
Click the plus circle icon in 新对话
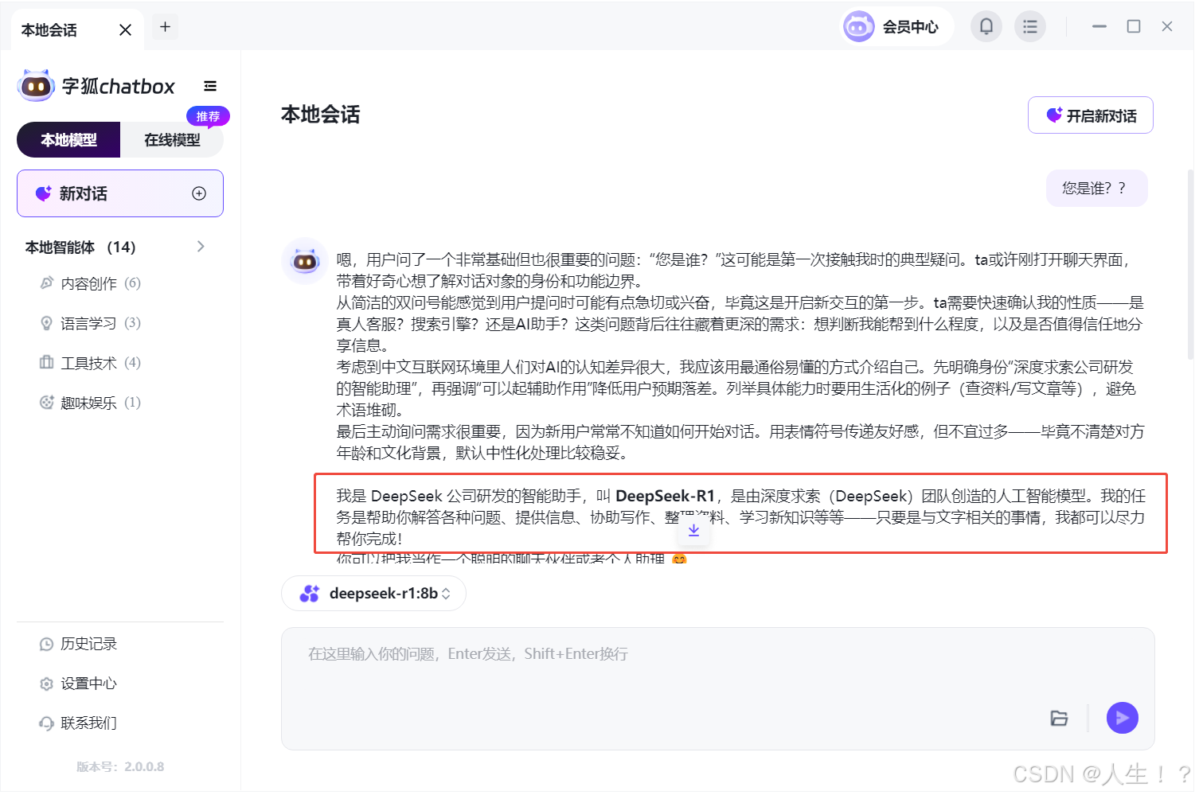click(199, 193)
